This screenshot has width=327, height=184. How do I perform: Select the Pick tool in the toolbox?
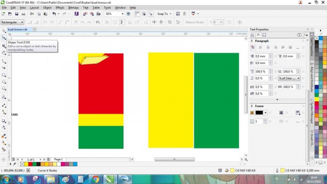pos(4,30)
